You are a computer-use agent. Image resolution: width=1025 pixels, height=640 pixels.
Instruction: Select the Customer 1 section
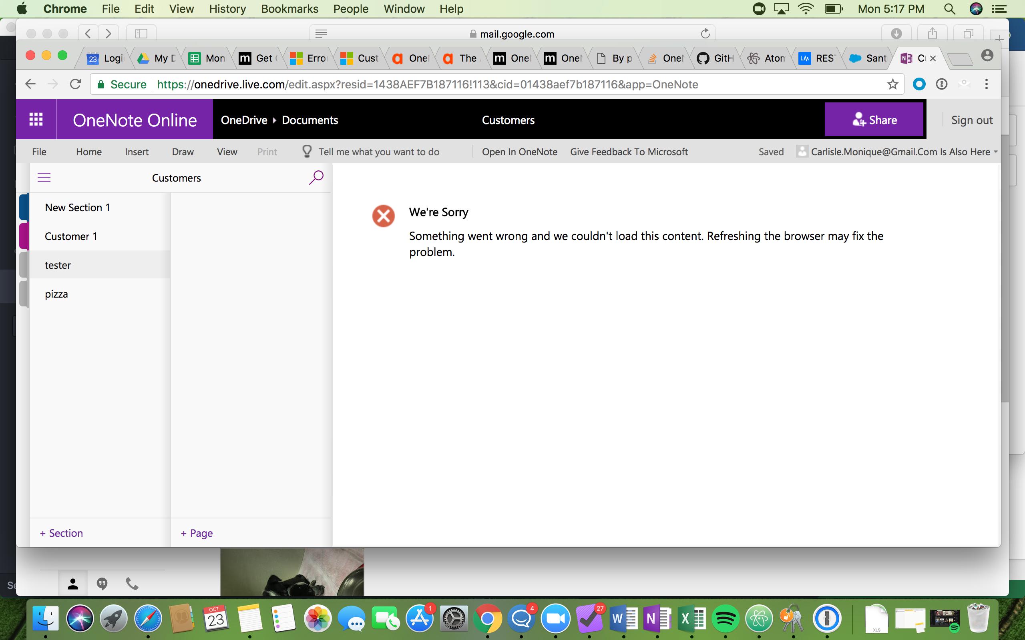[71, 236]
